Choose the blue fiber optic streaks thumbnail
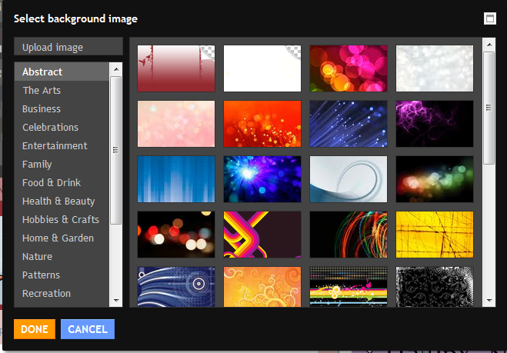 click(349, 124)
